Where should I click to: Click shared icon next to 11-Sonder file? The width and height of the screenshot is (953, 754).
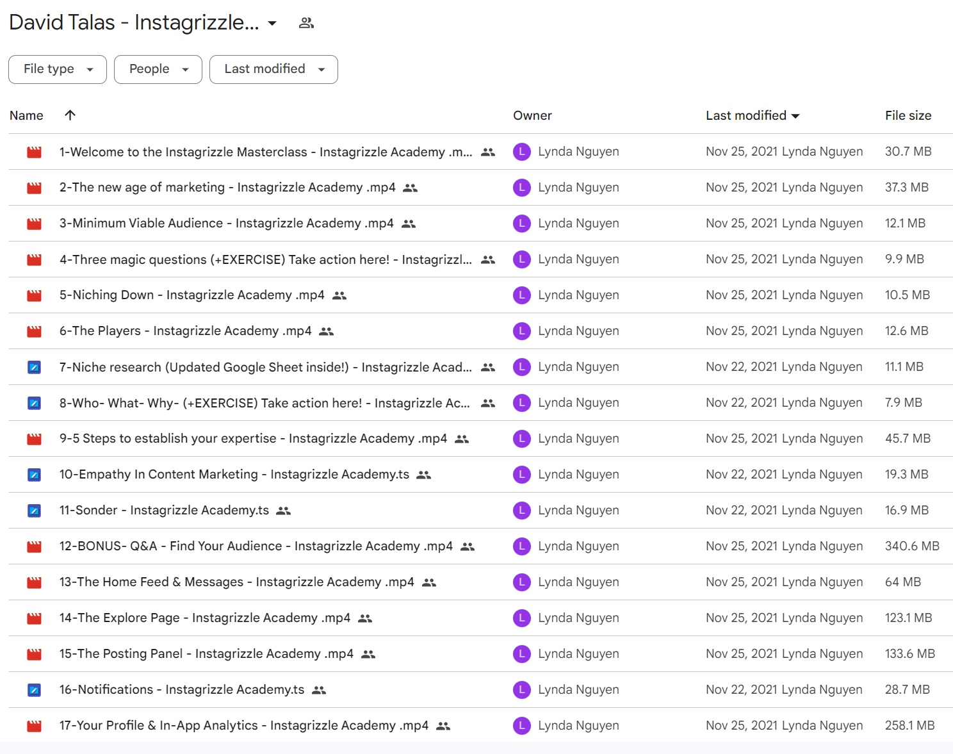point(284,511)
